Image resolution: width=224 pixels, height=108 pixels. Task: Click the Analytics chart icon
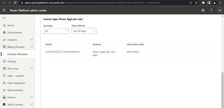[x=4, y=40]
